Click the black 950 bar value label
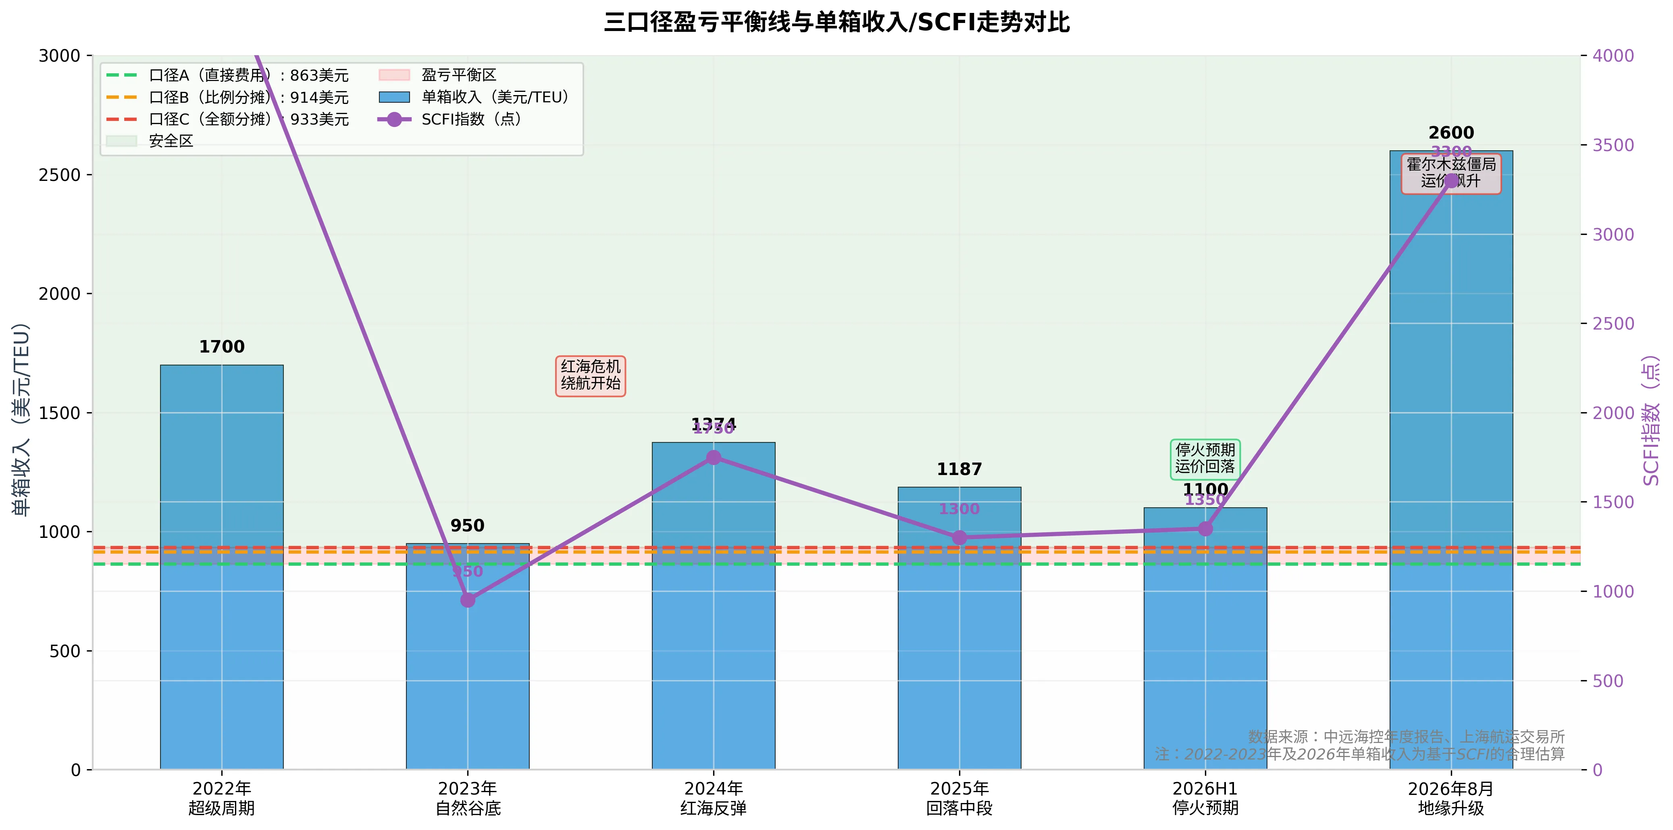The image size is (1673, 830). click(468, 526)
